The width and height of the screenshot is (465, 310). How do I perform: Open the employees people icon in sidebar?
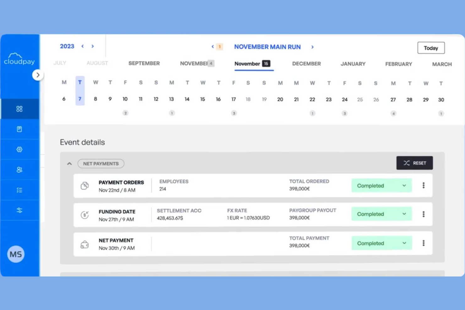pyautogui.click(x=19, y=170)
